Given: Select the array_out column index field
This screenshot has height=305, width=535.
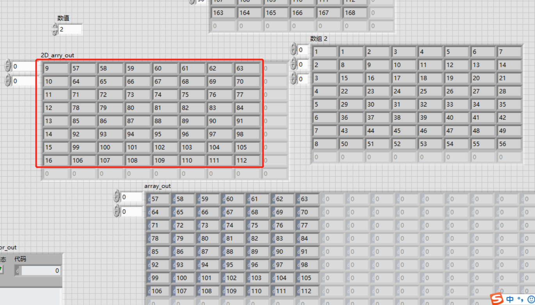Looking at the screenshot, I should [132, 211].
